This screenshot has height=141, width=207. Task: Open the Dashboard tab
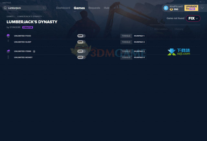pos(63,8)
